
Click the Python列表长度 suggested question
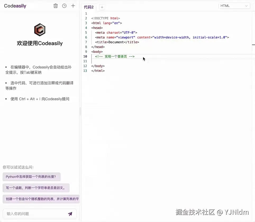[31, 177]
